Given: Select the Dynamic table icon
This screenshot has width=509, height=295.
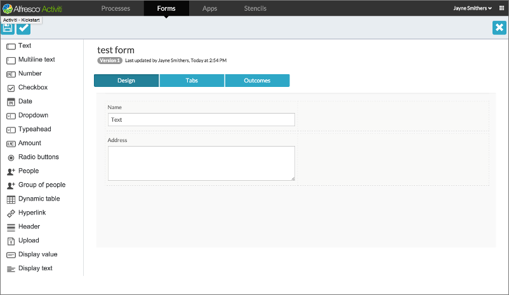Looking at the screenshot, I should coord(11,199).
